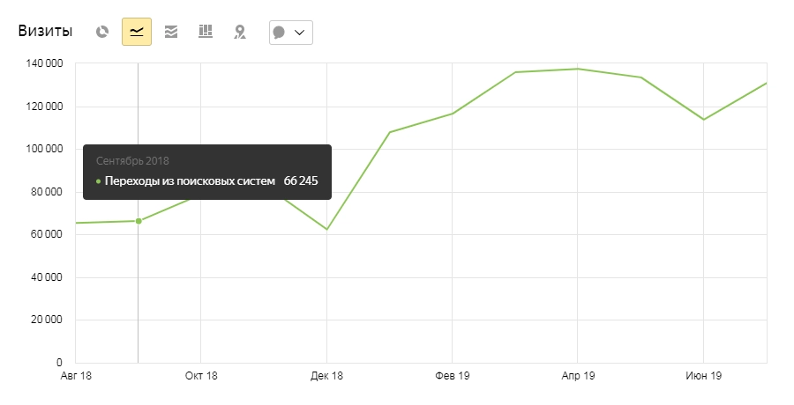Open the chart notes dropdown
Screen dimensions: 794x405
(x=290, y=33)
